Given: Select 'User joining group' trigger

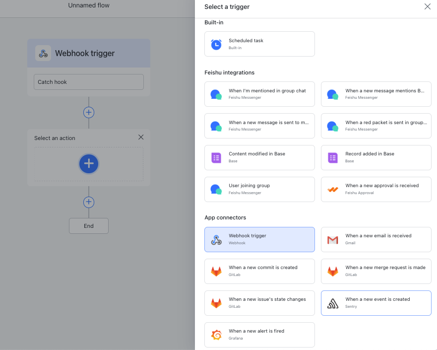Looking at the screenshot, I should pyautogui.click(x=259, y=189).
